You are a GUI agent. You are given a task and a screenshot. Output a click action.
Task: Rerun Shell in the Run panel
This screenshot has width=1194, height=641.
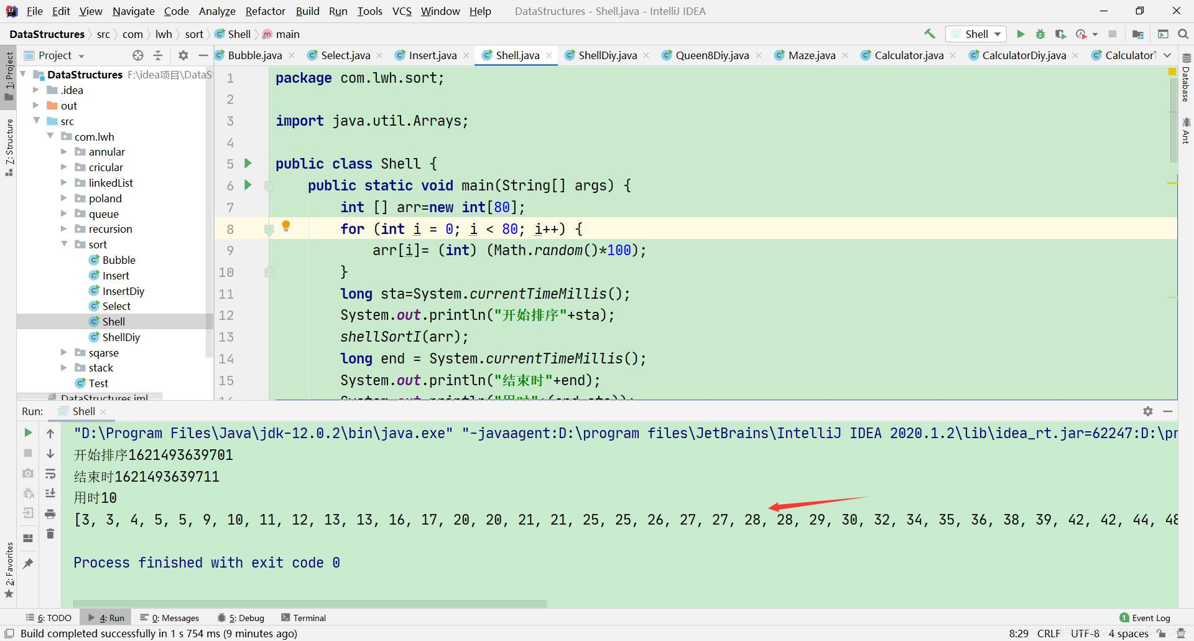click(28, 433)
